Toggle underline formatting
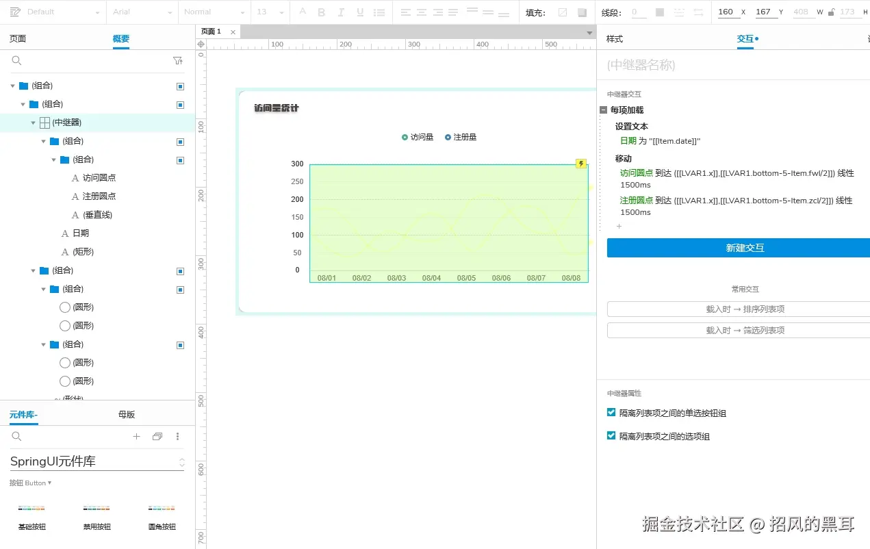Image resolution: width=870 pixels, height=549 pixels. [x=360, y=12]
